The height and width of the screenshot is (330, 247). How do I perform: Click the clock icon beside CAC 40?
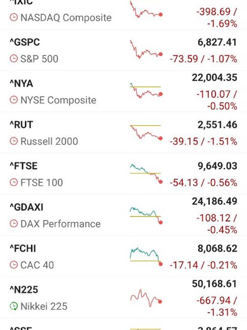14,265
